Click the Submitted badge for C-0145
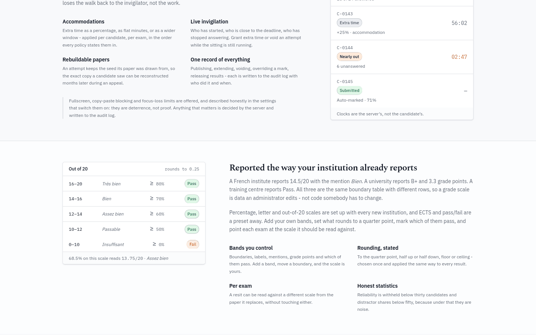Viewport: 536px width, 335px height. pos(349,90)
